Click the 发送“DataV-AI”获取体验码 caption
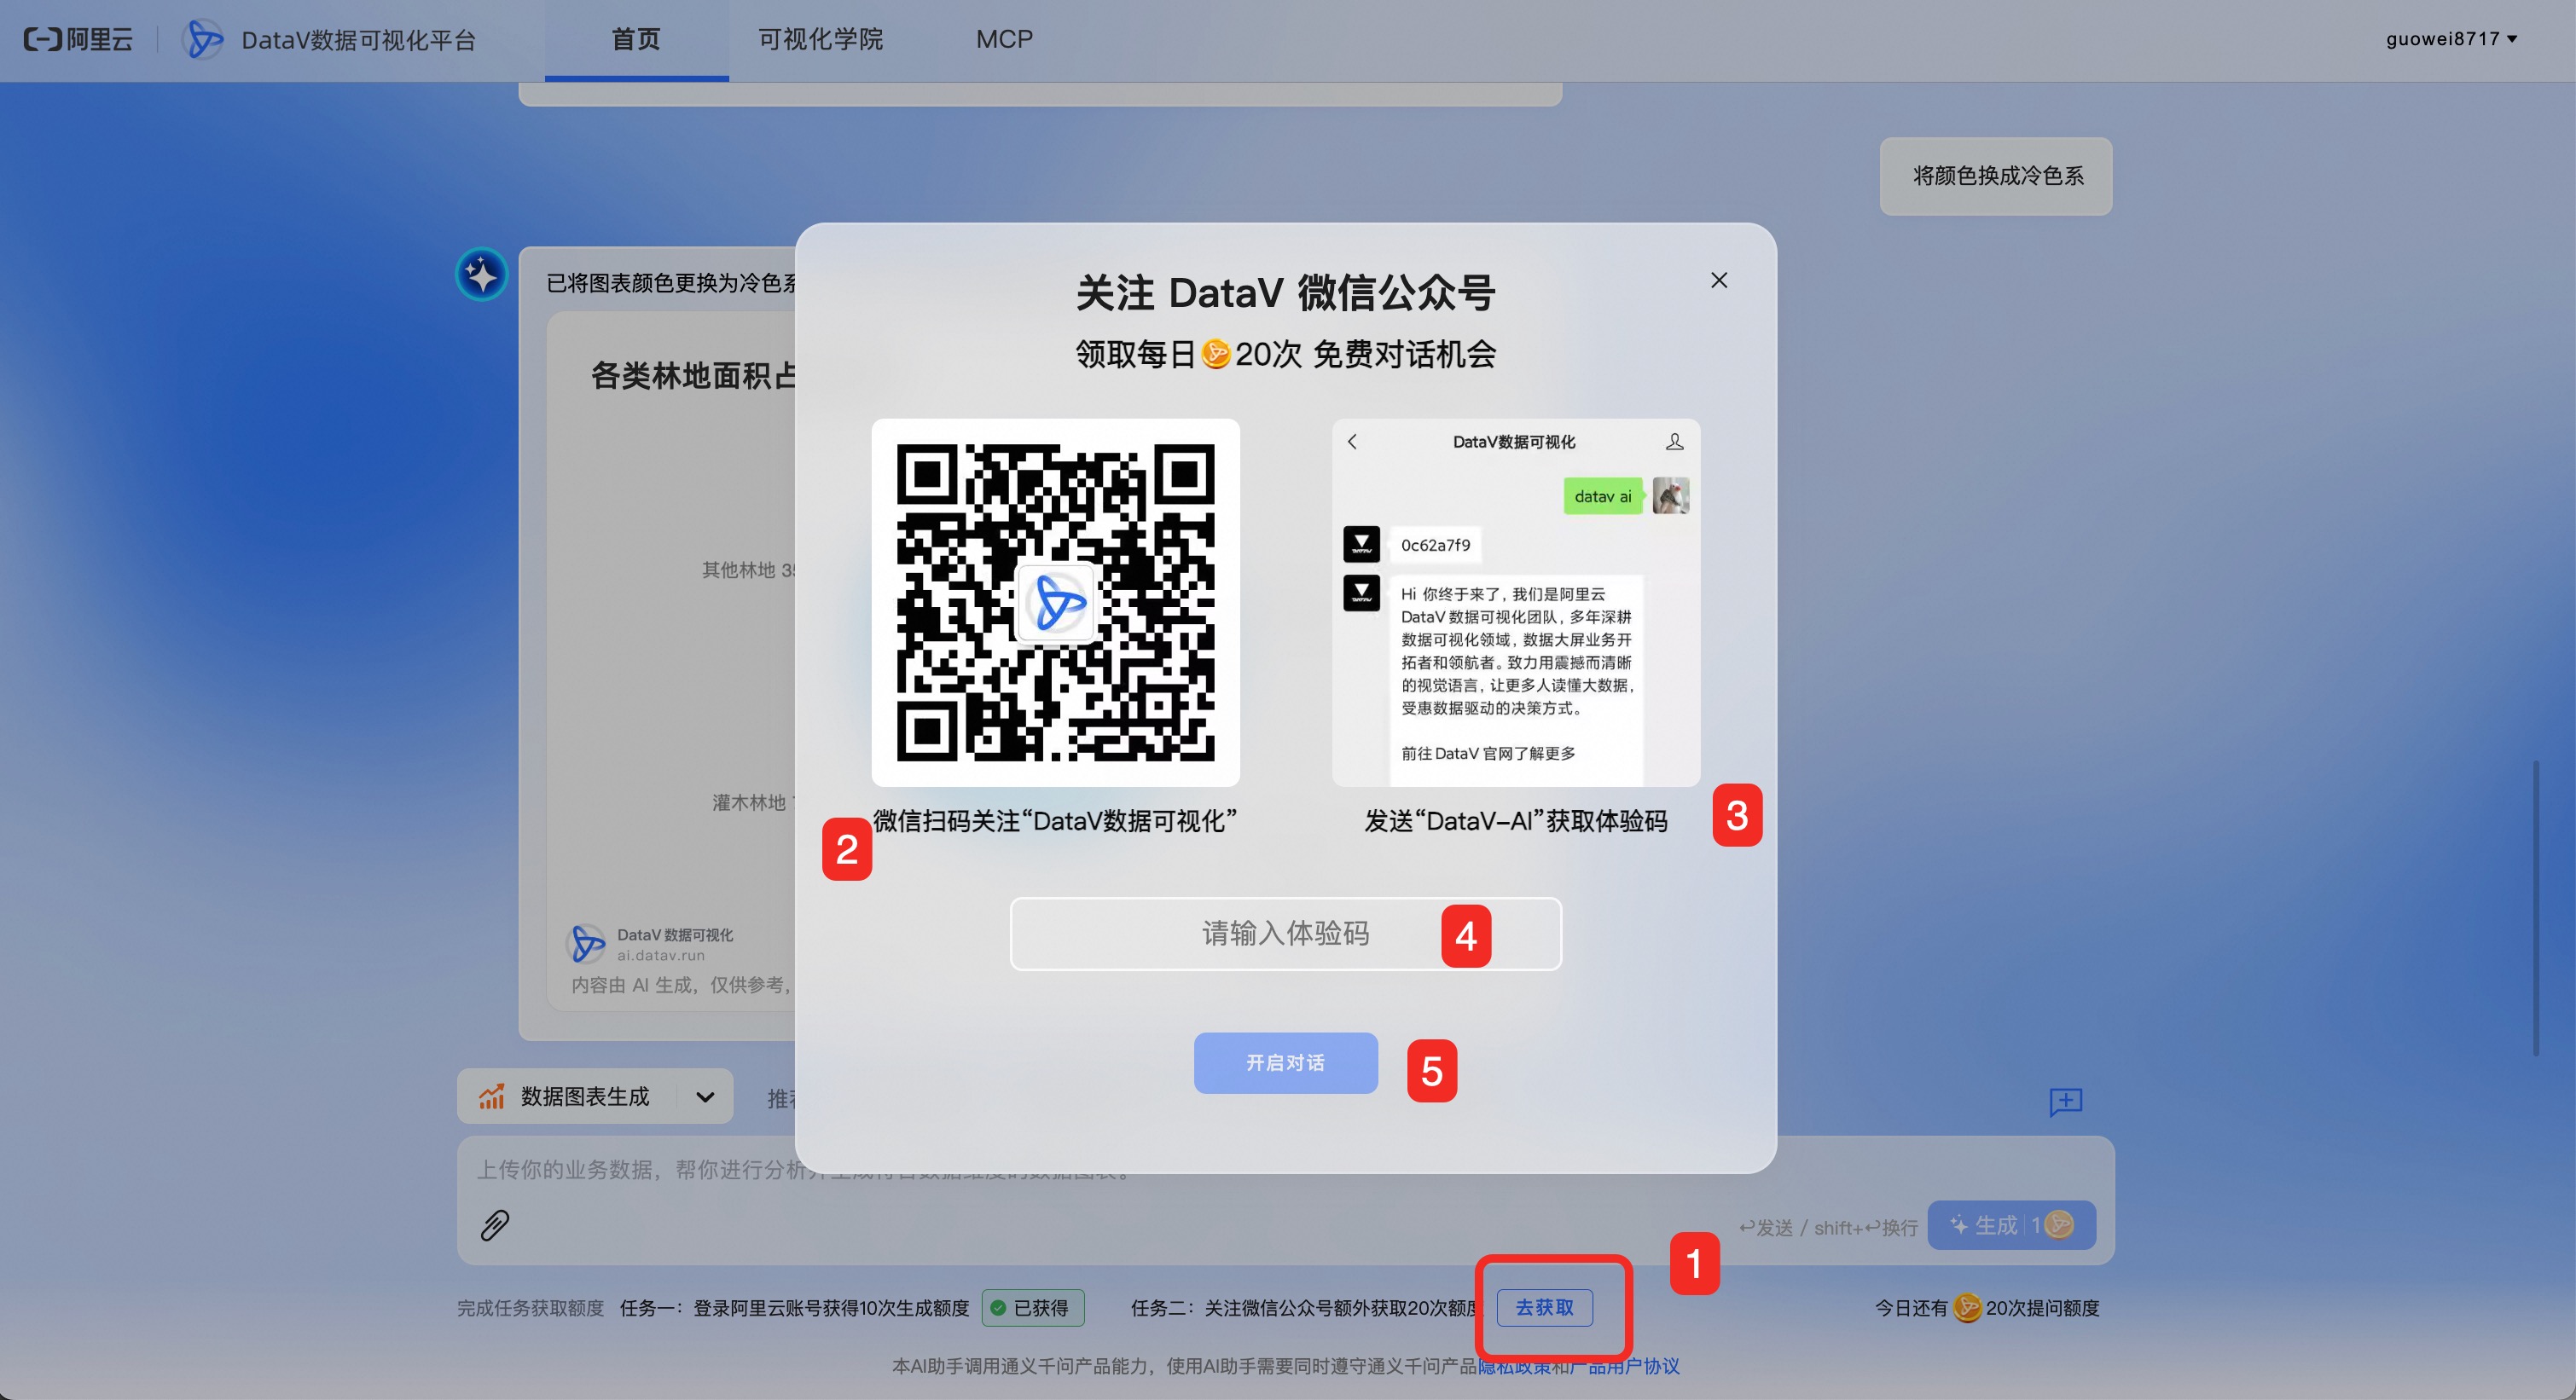The image size is (2576, 1400). point(1516,820)
